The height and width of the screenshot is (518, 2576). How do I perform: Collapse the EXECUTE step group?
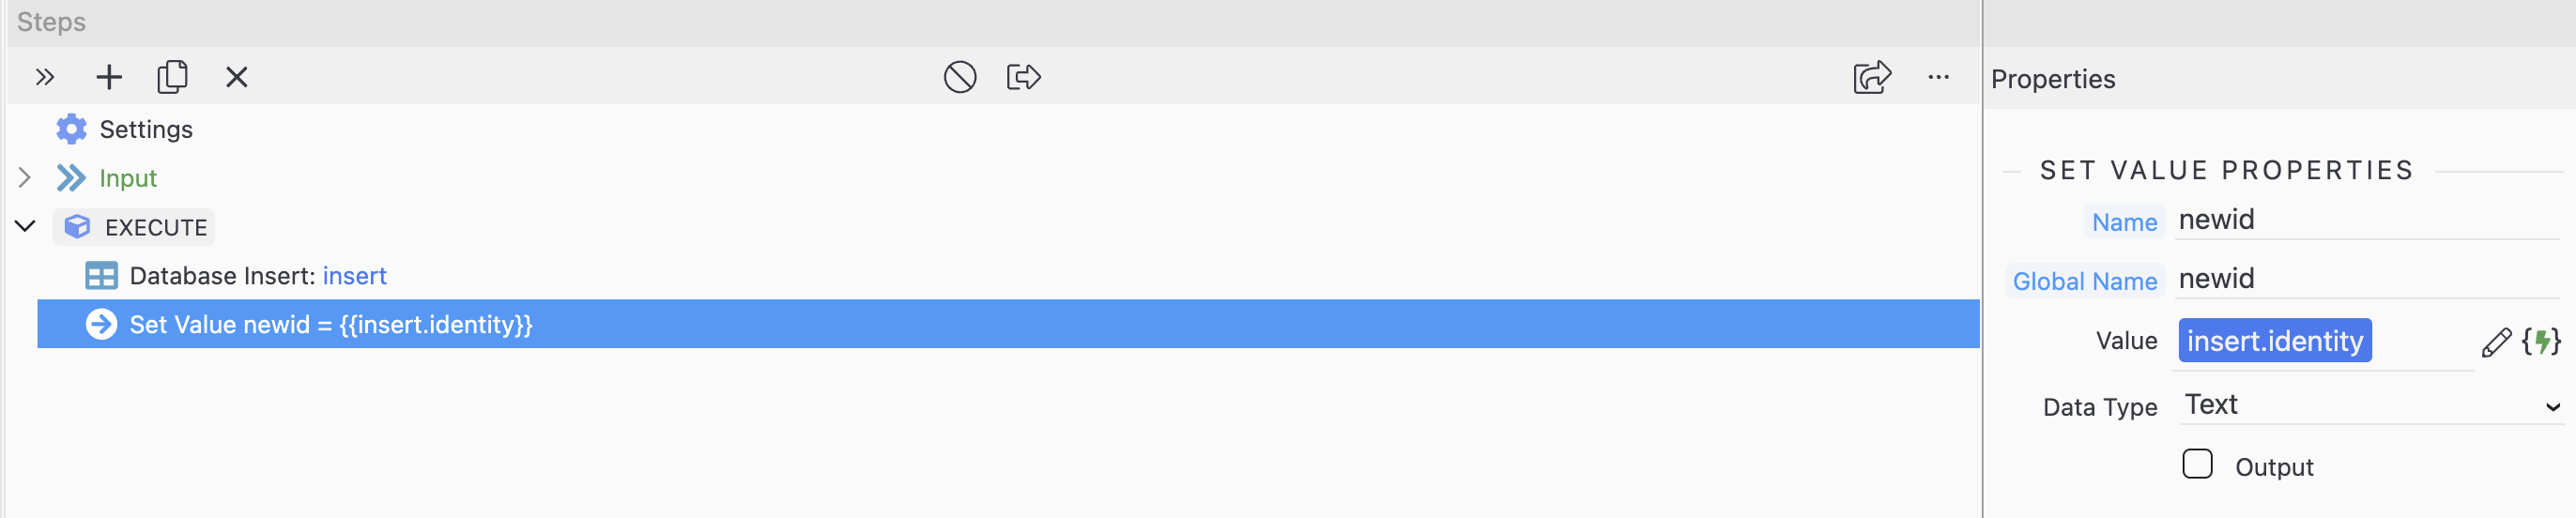25,227
